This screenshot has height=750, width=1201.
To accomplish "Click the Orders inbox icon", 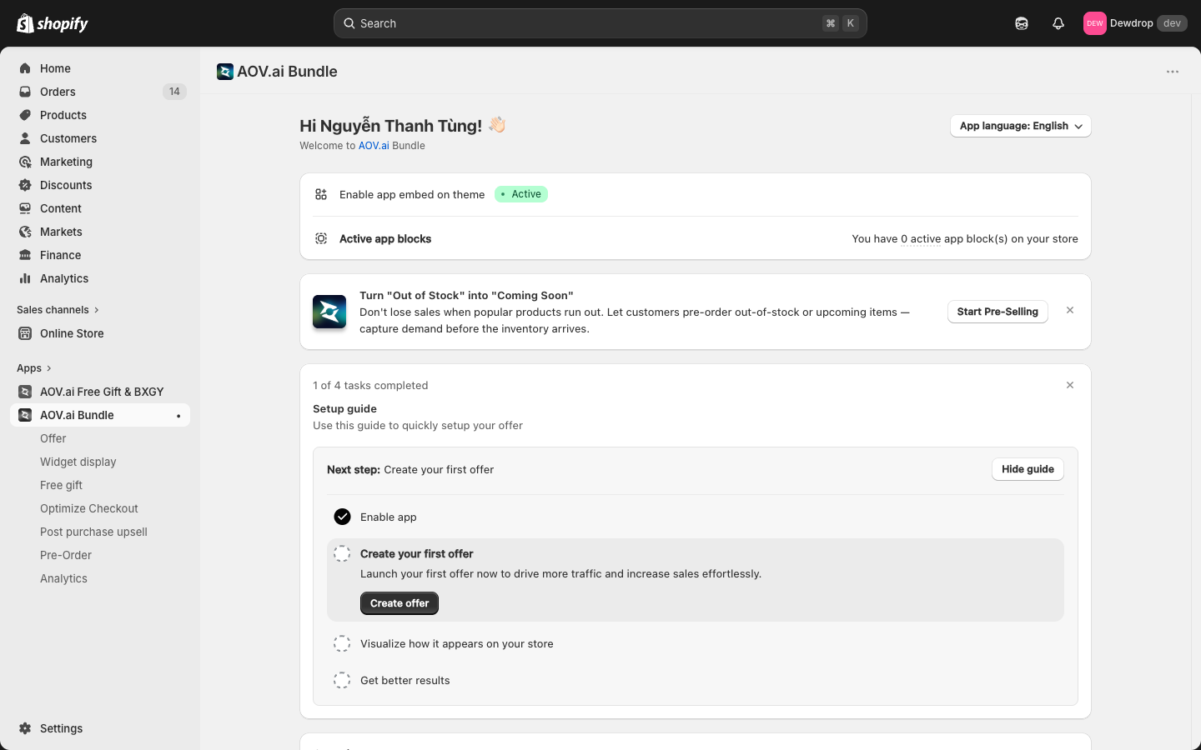I will [x=25, y=92].
